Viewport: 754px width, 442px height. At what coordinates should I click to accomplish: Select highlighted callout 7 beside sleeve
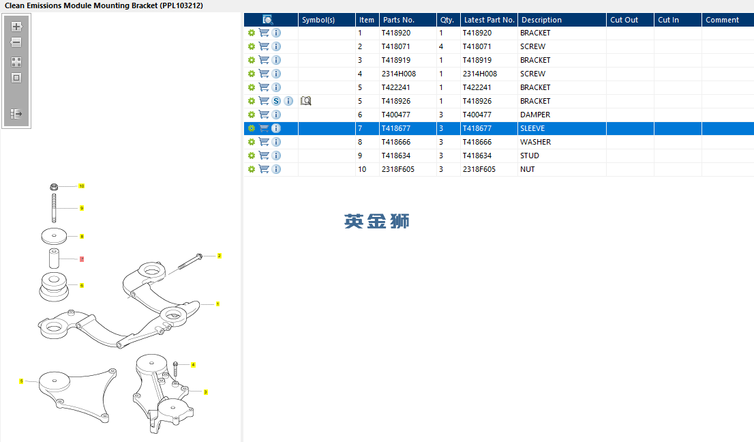[x=82, y=259]
